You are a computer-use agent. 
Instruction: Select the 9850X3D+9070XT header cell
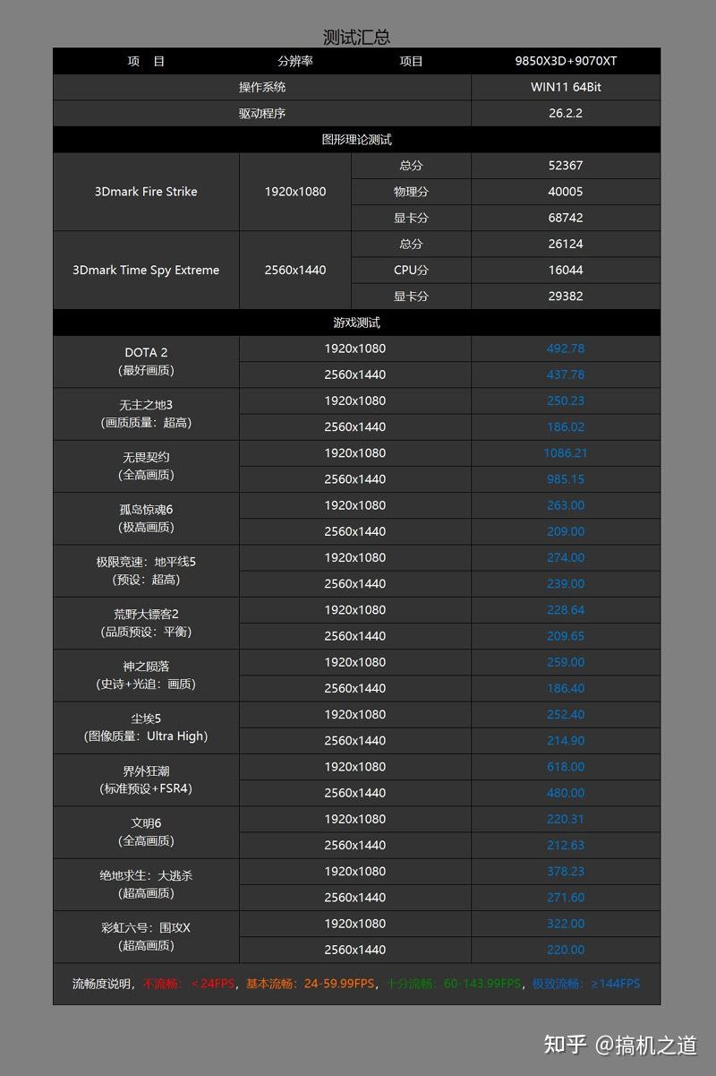coord(566,61)
